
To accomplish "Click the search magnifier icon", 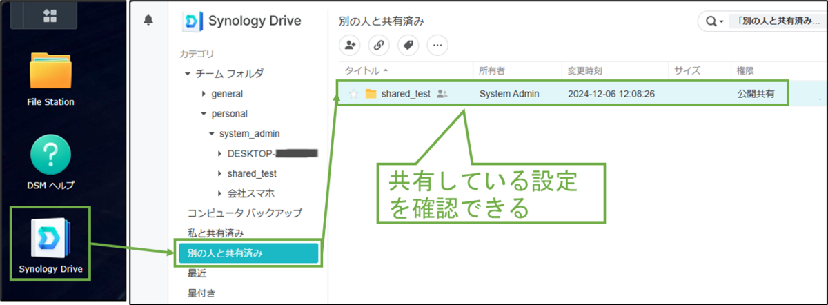I will pos(710,21).
